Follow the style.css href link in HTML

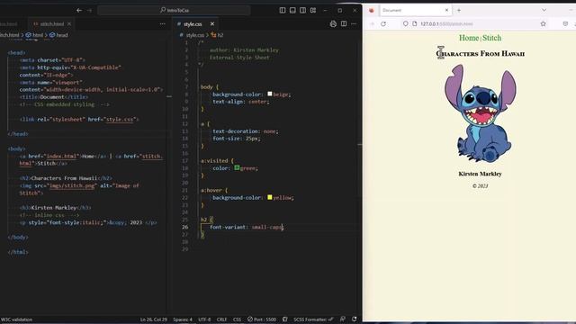(121, 120)
